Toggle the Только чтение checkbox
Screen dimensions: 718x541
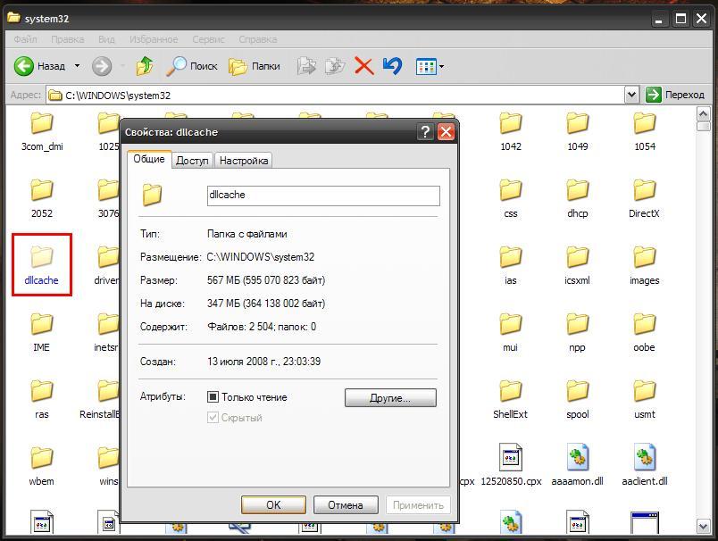tap(213, 397)
